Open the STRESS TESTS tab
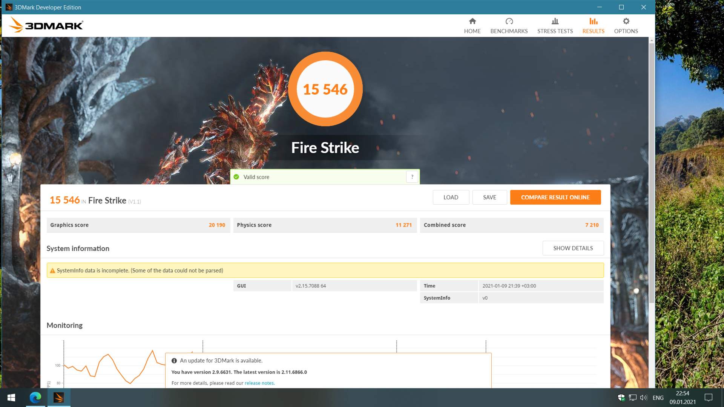 click(555, 26)
